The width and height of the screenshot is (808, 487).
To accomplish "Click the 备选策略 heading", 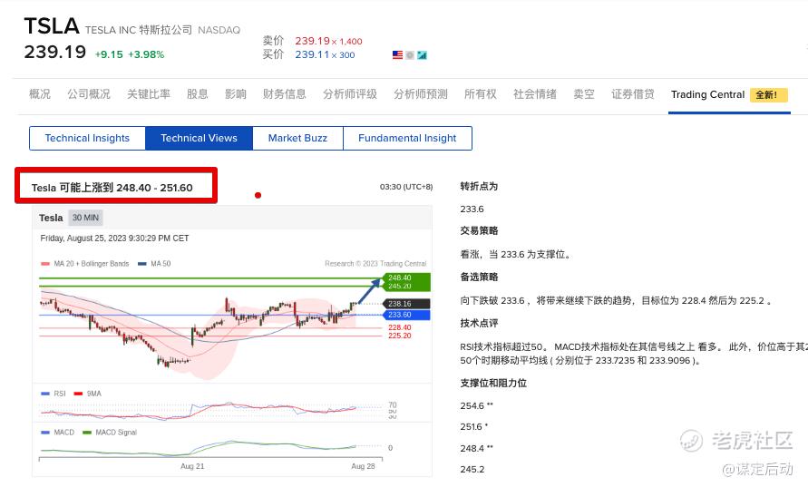I will [x=479, y=278].
